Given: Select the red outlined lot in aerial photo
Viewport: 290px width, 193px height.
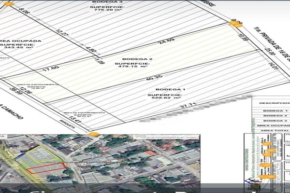Looking at the screenshot, I should (x=46, y=168).
